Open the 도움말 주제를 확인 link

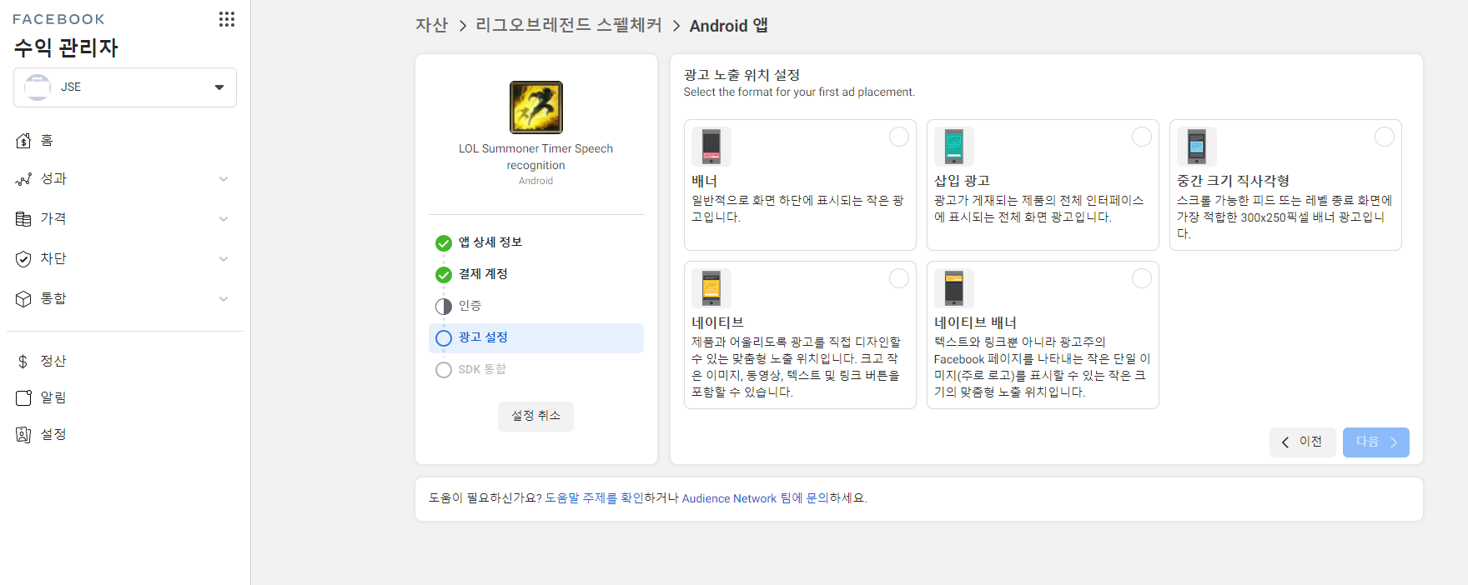pyautogui.click(x=594, y=498)
